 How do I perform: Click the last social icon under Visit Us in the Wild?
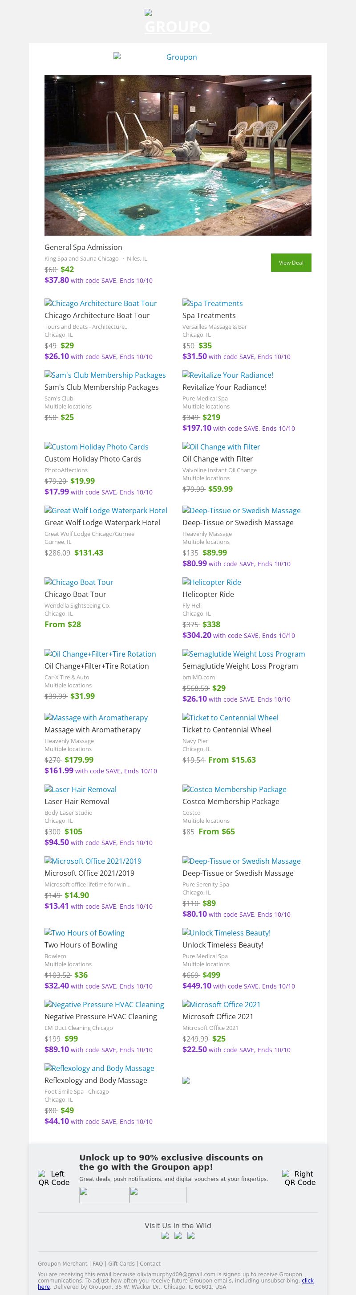click(x=191, y=1235)
